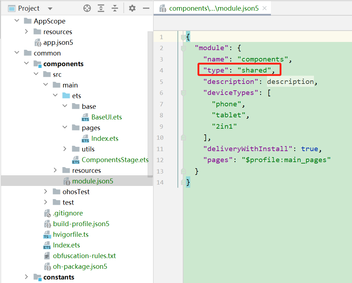The height and width of the screenshot is (283, 352).
Task: Collapse the components module folder
Action: 26,63
